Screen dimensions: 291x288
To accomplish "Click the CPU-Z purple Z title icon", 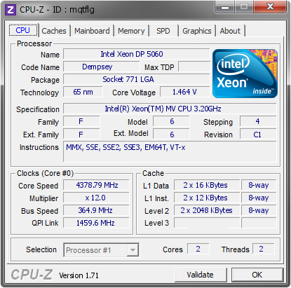I will (x=11, y=10).
